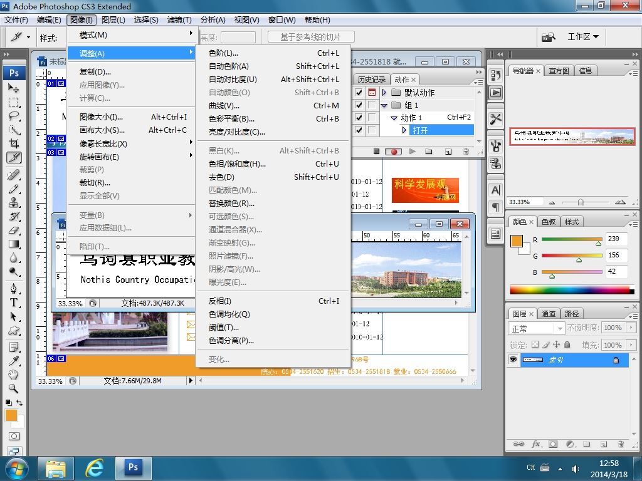Select the Custom Shape tool
642x481 pixels.
coord(14,331)
